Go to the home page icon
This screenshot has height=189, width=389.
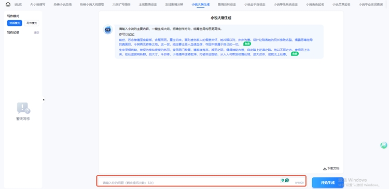(x=8, y=5)
